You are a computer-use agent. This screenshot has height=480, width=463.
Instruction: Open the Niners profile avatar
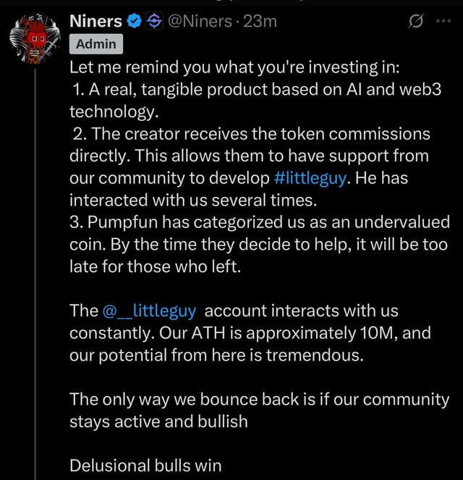34,38
